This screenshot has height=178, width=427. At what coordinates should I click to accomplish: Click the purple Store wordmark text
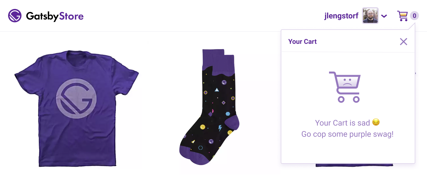click(71, 16)
